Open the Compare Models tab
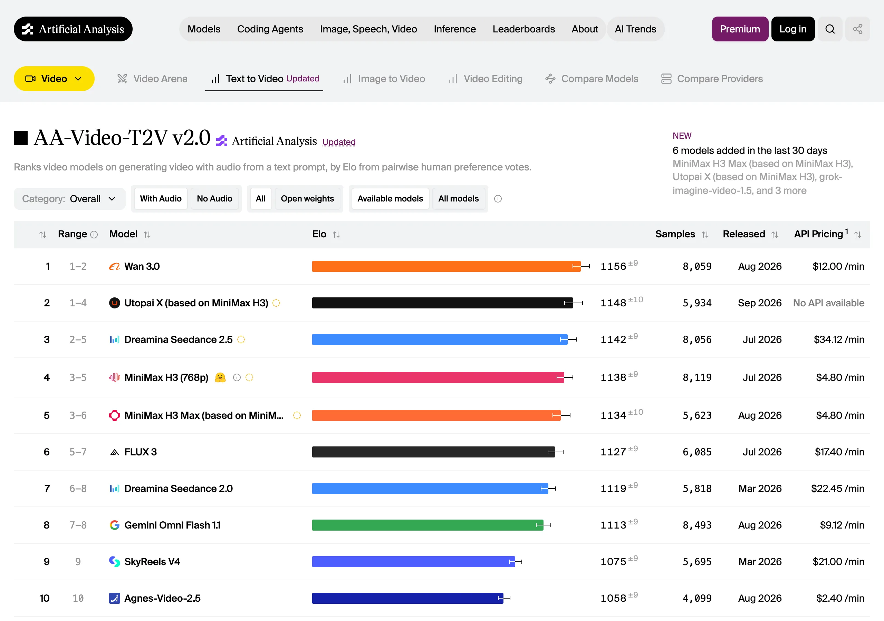This screenshot has width=884, height=621. pos(592,79)
